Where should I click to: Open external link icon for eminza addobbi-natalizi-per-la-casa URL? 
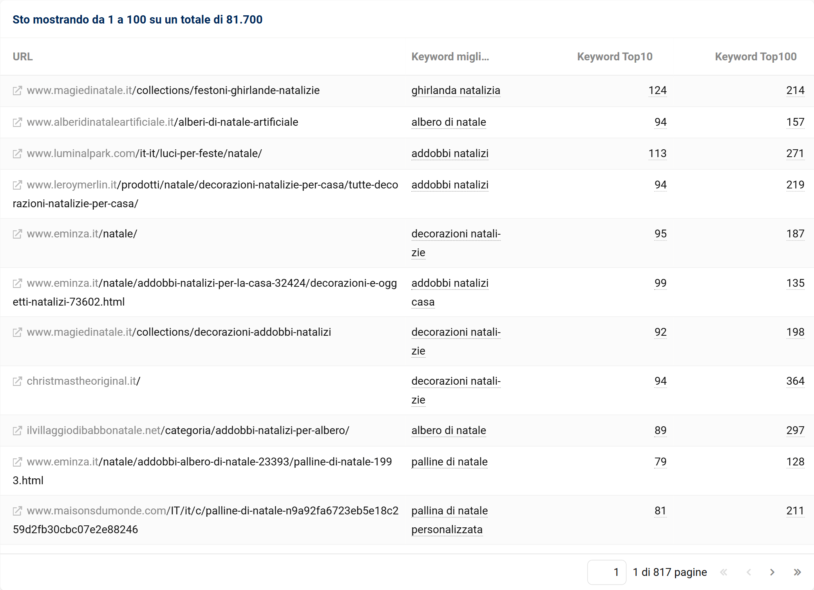tap(17, 284)
